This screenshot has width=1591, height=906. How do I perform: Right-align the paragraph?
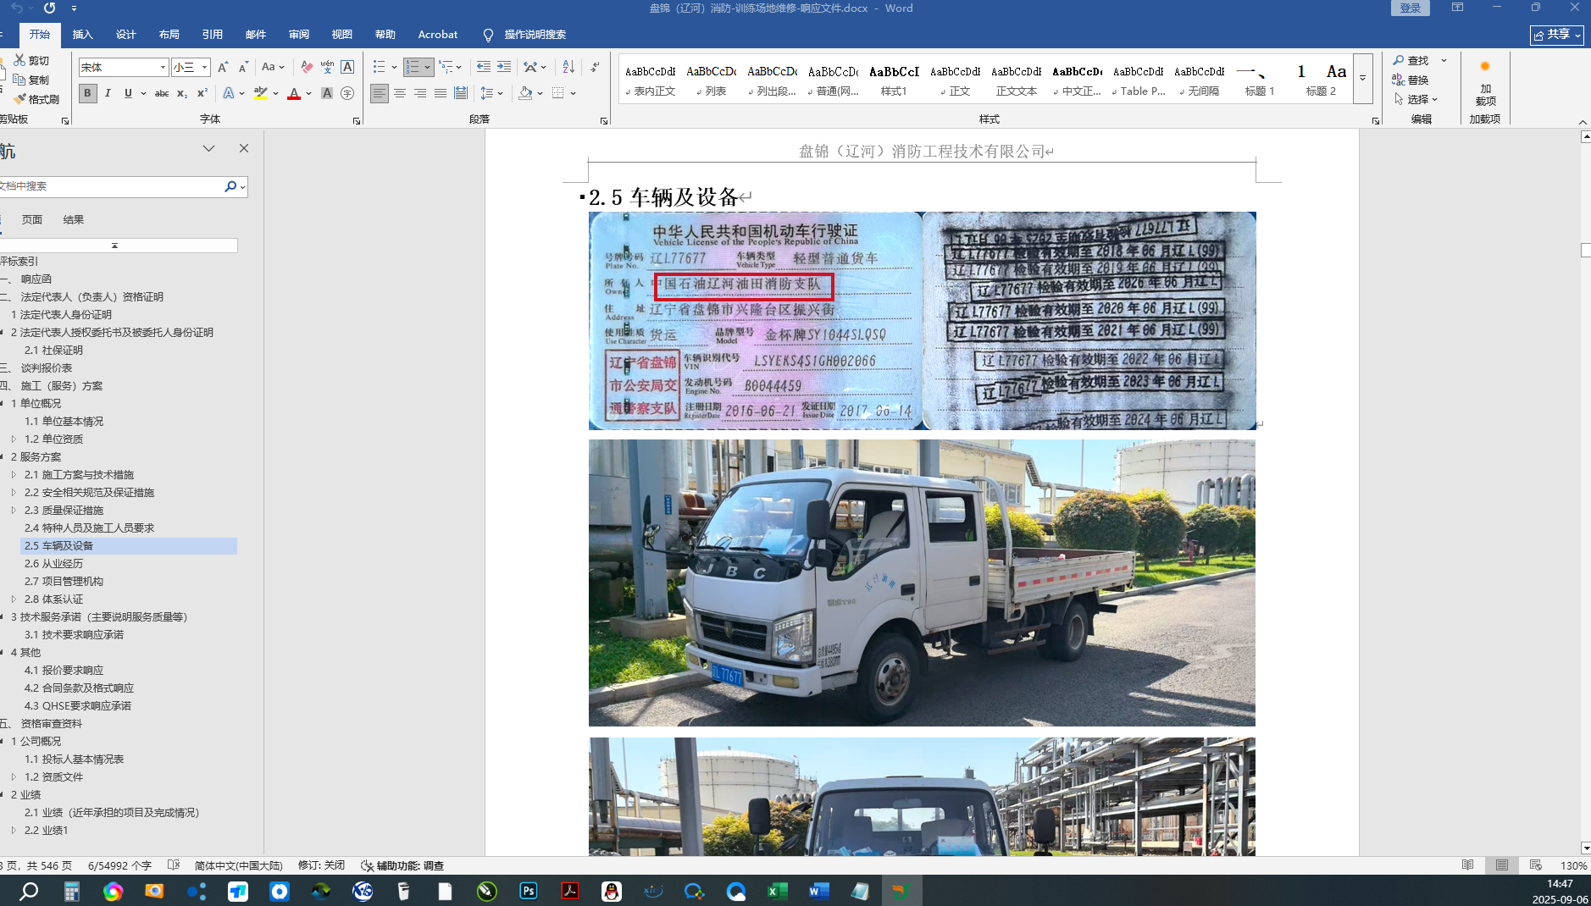[420, 93]
